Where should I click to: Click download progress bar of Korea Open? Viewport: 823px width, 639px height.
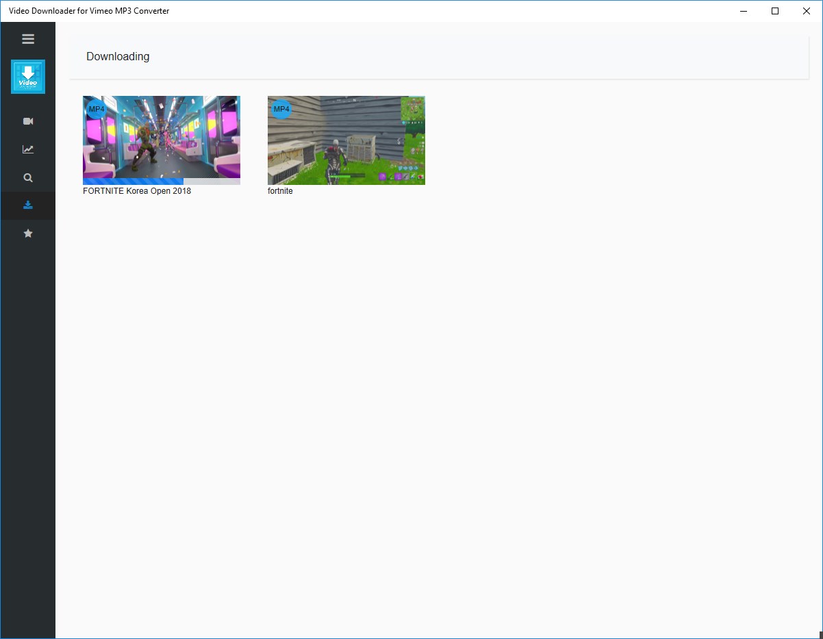coord(162,181)
